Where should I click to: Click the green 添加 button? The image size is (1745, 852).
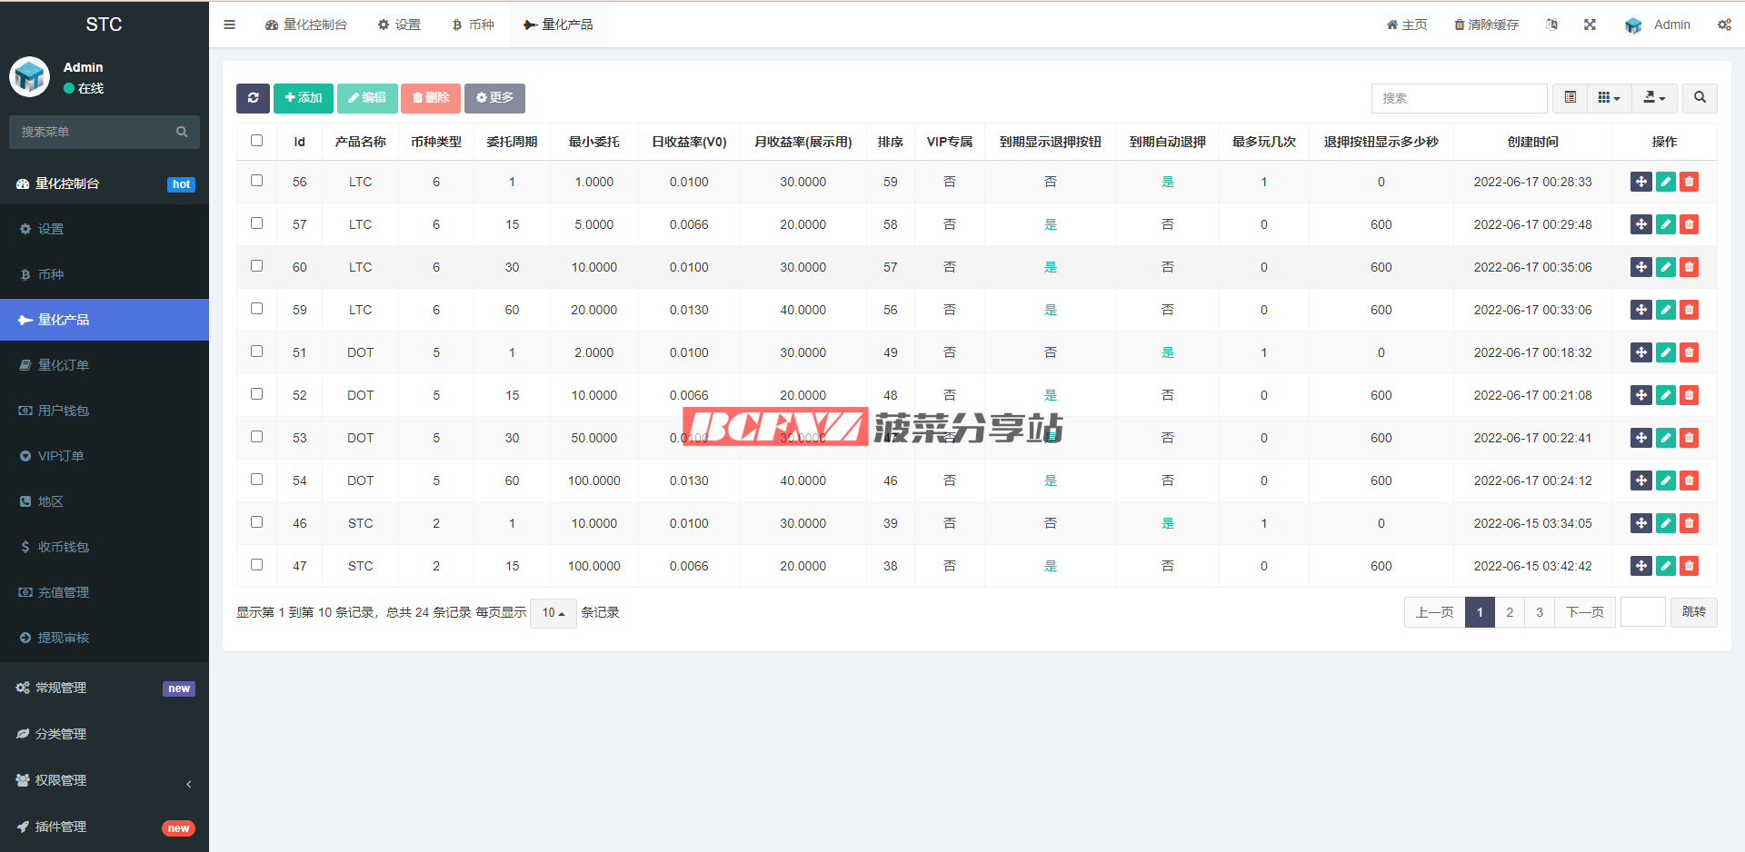(x=304, y=98)
